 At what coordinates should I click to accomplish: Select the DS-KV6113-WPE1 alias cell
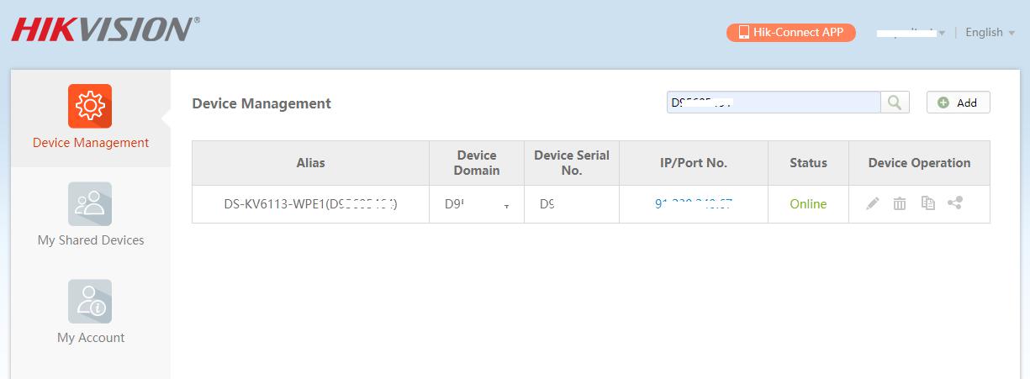[310, 204]
